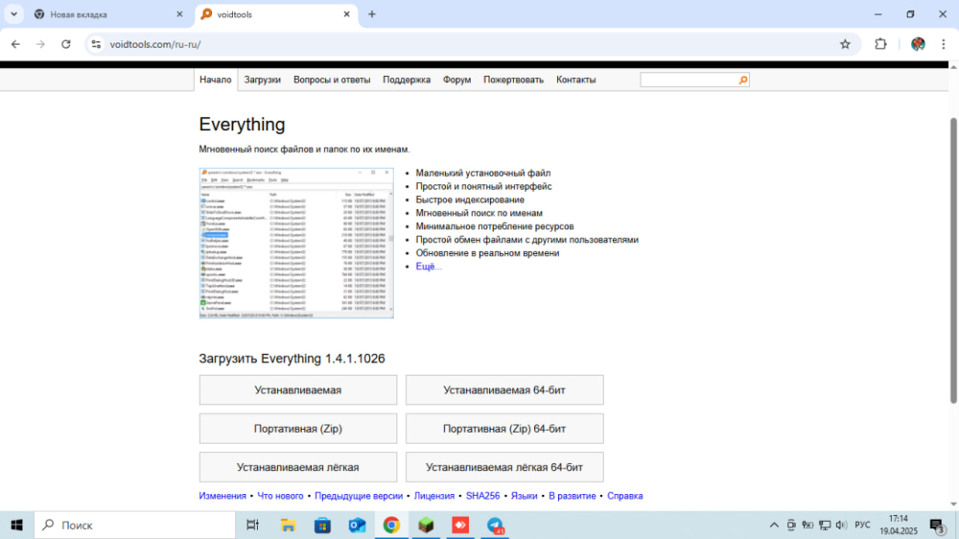Open Chrome three-dot menu
This screenshot has width=959, height=539.
[943, 44]
